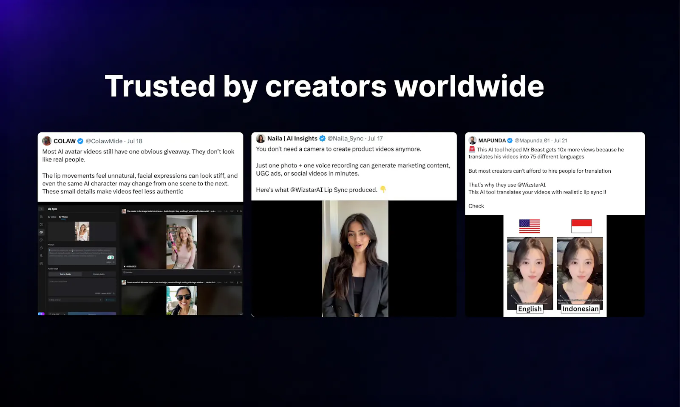The width and height of the screenshot is (680, 407).
Task: Choose the Text to Audio tab
Action: (65, 274)
